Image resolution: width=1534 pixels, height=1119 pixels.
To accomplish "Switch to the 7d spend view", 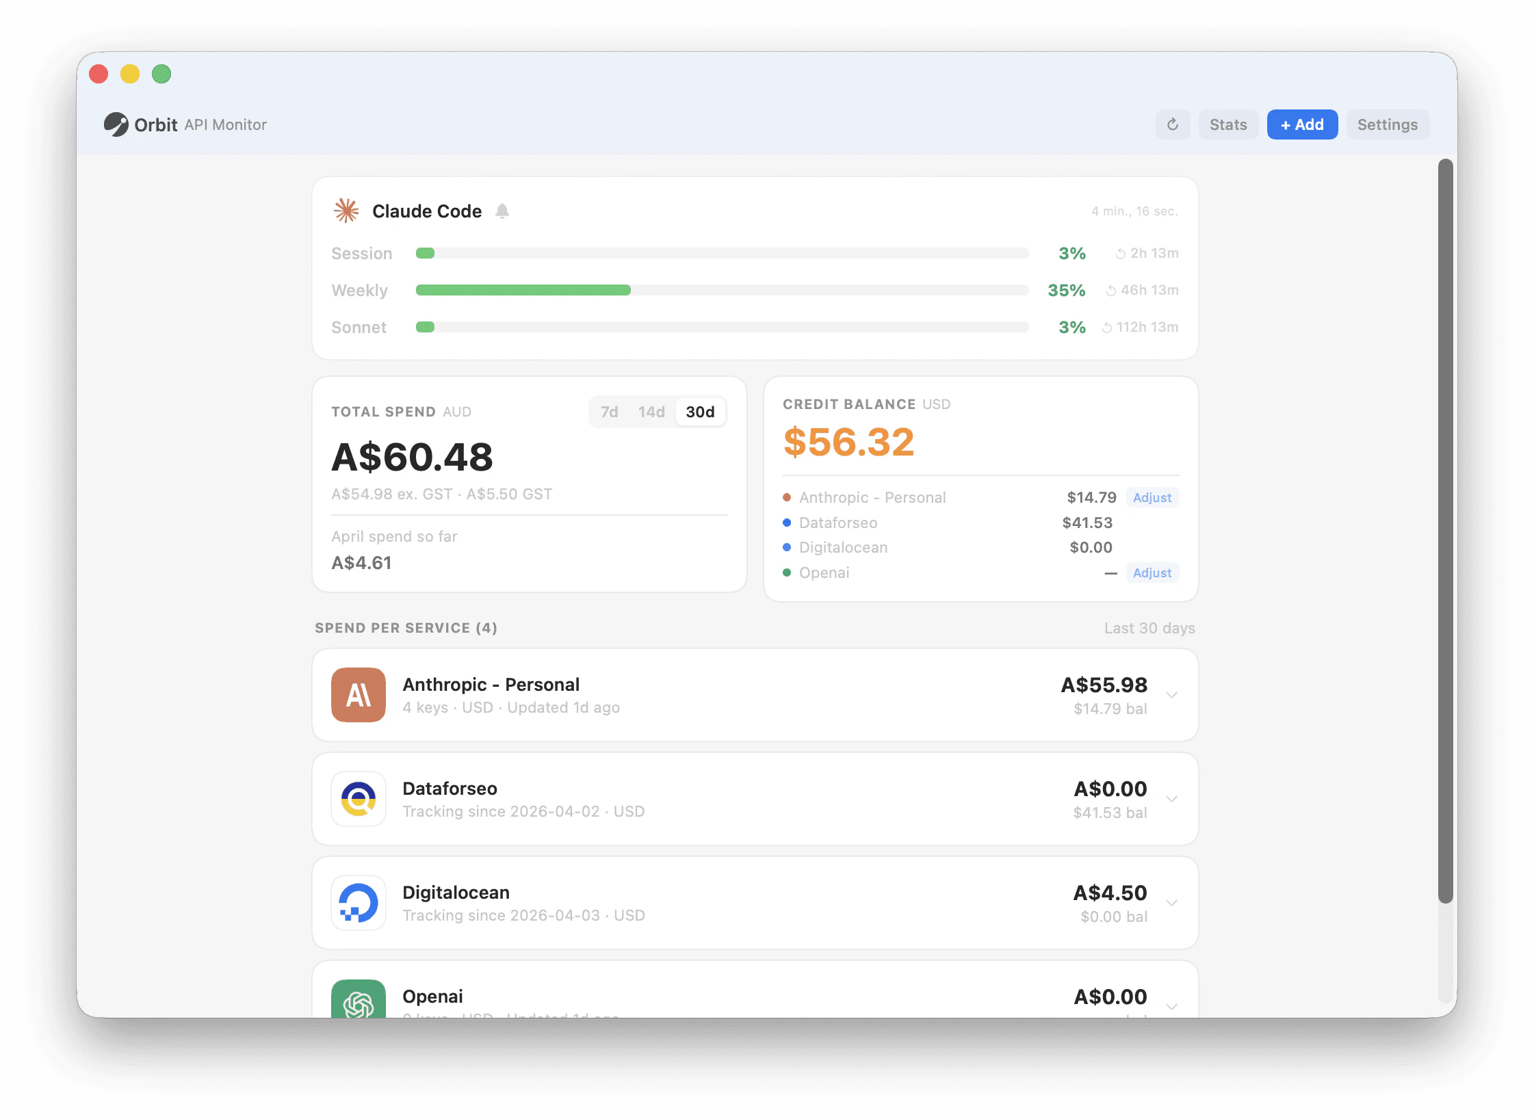I will [608, 411].
